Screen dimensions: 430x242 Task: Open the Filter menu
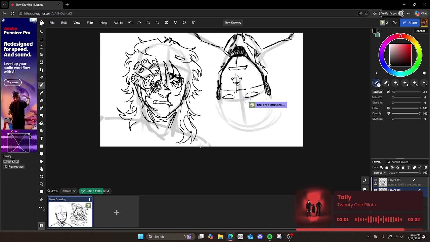90,23
